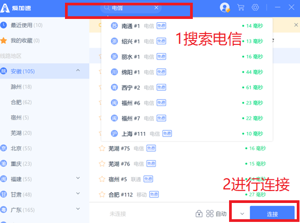Clear the 电信 search text
This screenshot has height=223, width=300.
[156, 8]
